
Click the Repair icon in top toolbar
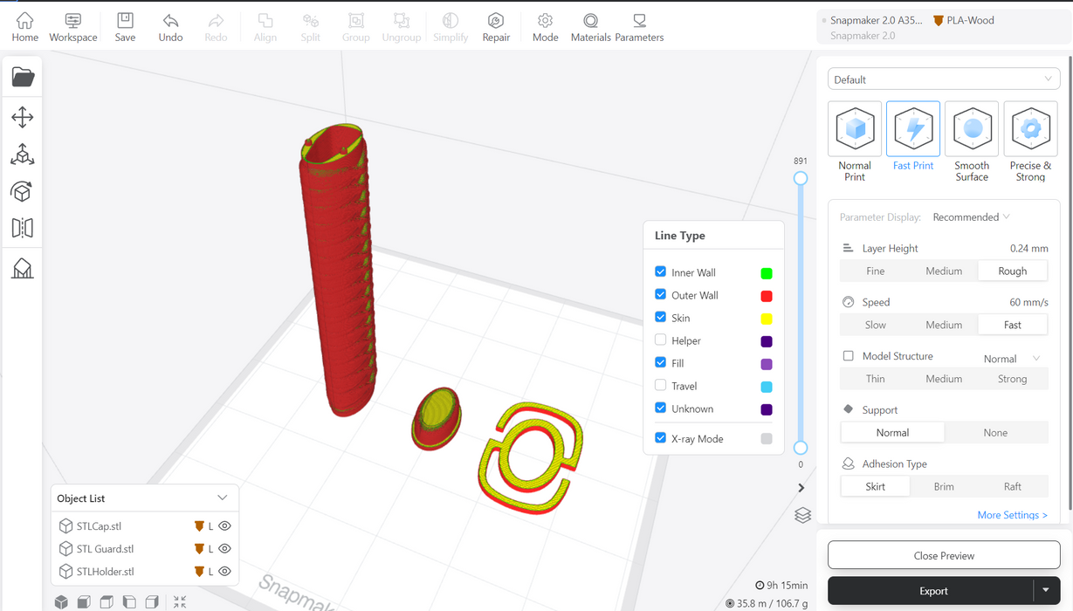click(x=496, y=26)
